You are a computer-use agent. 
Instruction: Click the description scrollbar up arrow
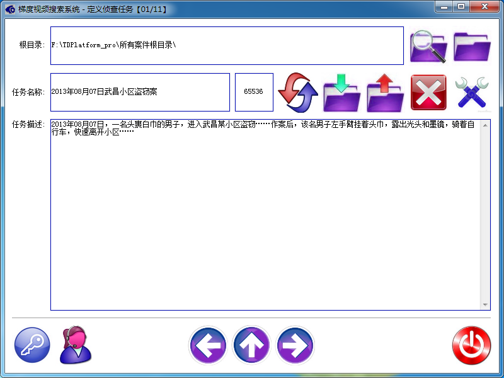(x=485, y=125)
